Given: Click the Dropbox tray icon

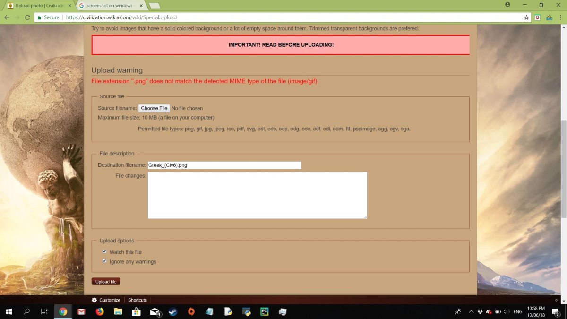Looking at the screenshot, I should tap(480, 311).
